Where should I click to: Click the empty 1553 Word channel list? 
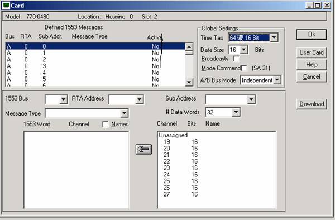pyautogui.click(x=76, y=170)
